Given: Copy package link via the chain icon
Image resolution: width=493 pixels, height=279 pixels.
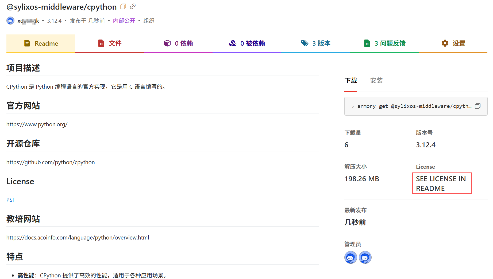Looking at the screenshot, I should coord(133,6).
